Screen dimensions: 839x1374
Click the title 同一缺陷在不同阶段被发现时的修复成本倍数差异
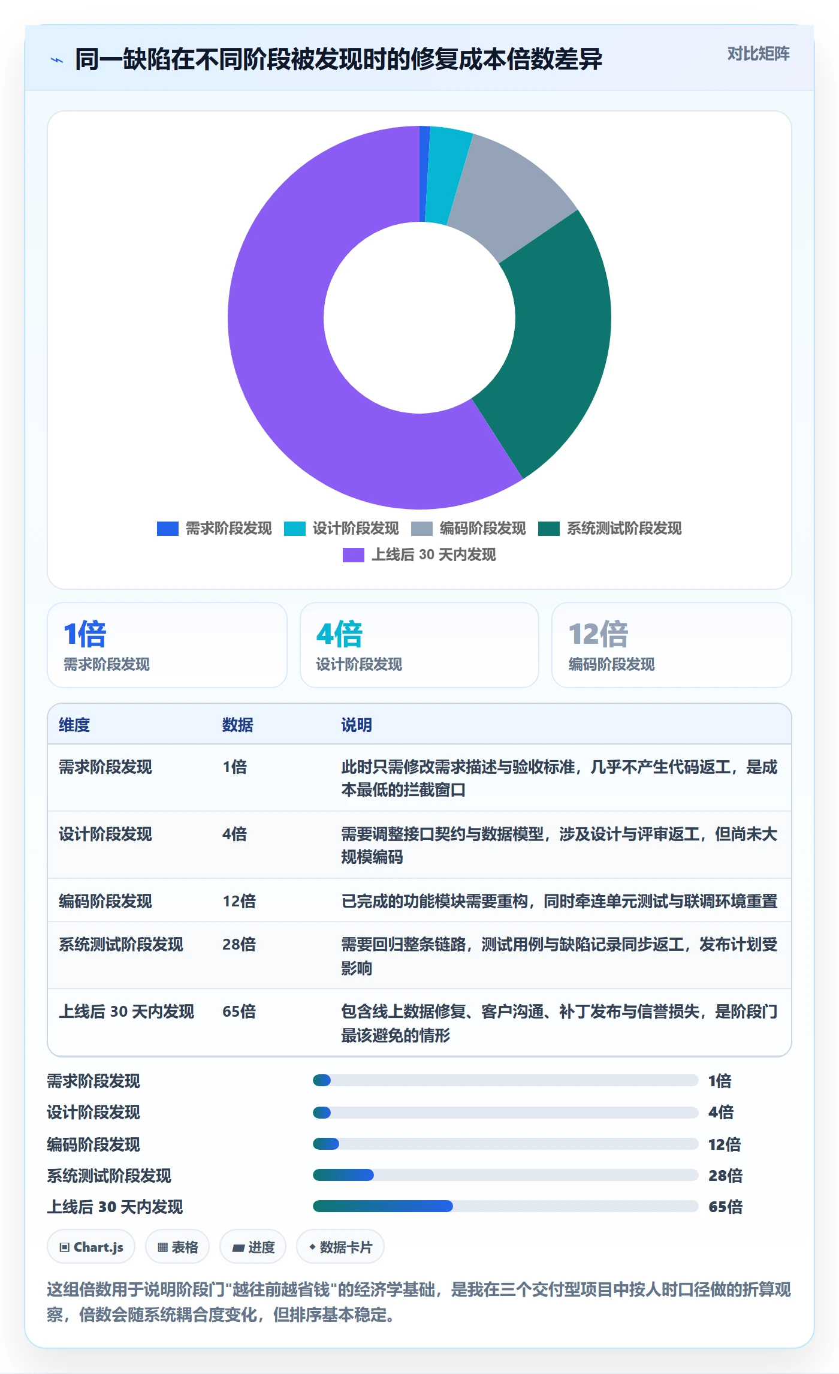339,60
